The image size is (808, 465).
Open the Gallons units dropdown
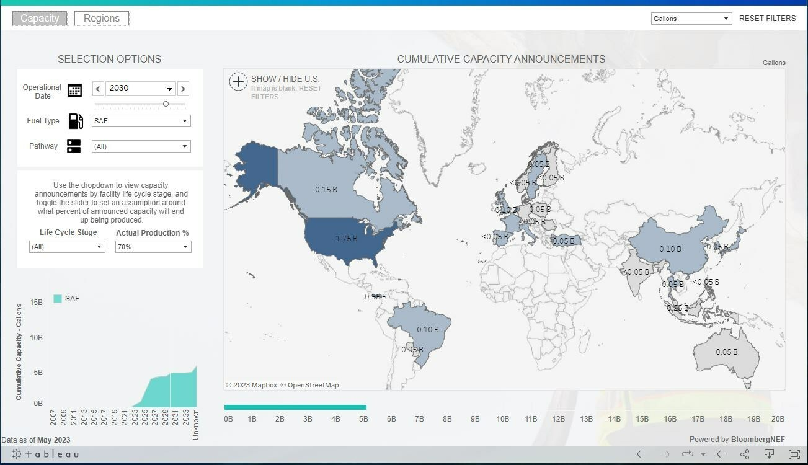pos(690,18)
